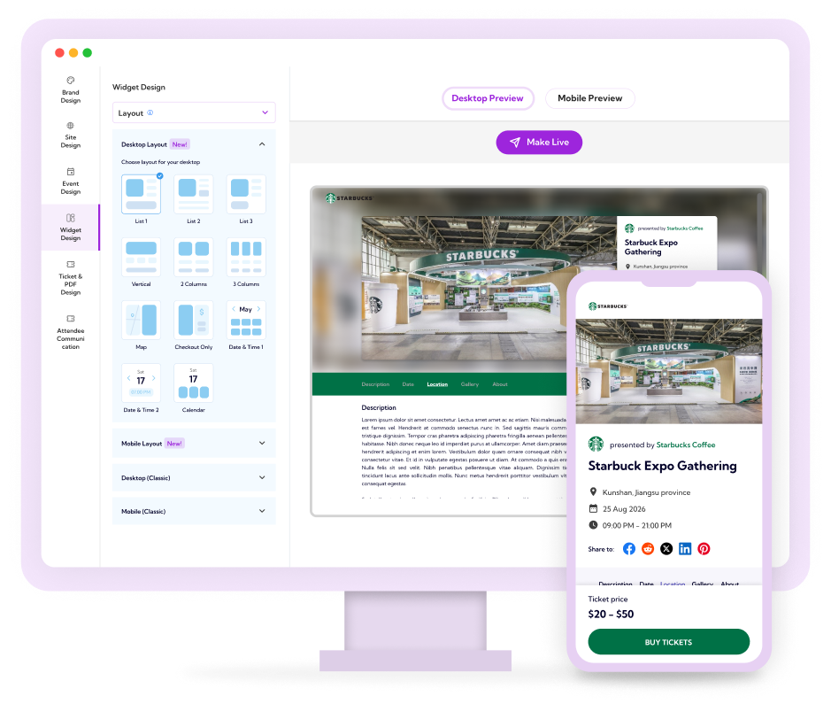This screenshot has height=704, width=831.
Task: Click Starbucks Coffee link in mobile preview
Action: (686, 445)
